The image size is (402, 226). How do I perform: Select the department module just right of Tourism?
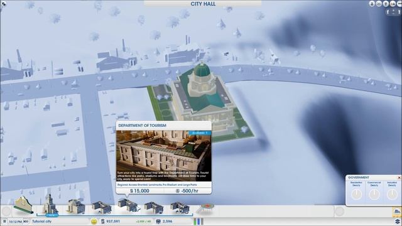153,207
